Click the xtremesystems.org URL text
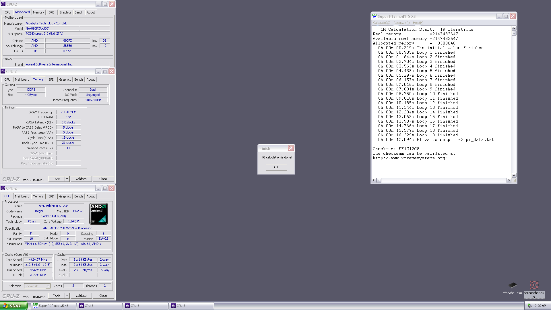Screen dimensions: 551x310 (x=410, y=158)
